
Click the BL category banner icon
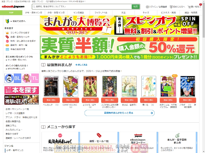13,78
